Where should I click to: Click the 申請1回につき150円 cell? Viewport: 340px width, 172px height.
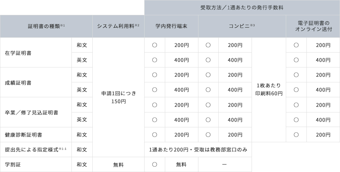[118, 97]
